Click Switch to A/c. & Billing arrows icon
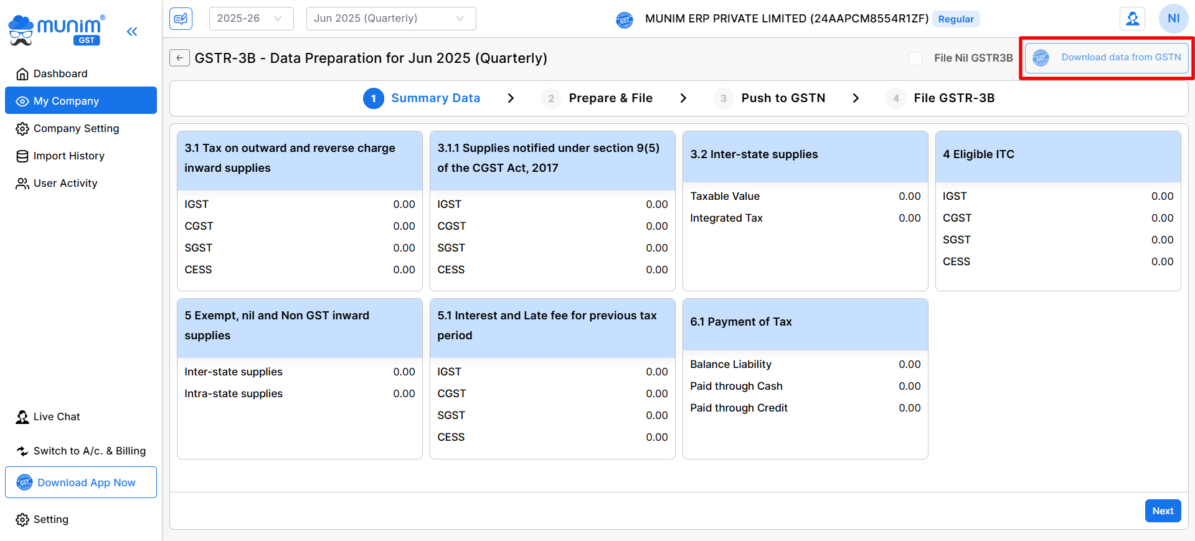 [22, 451]
